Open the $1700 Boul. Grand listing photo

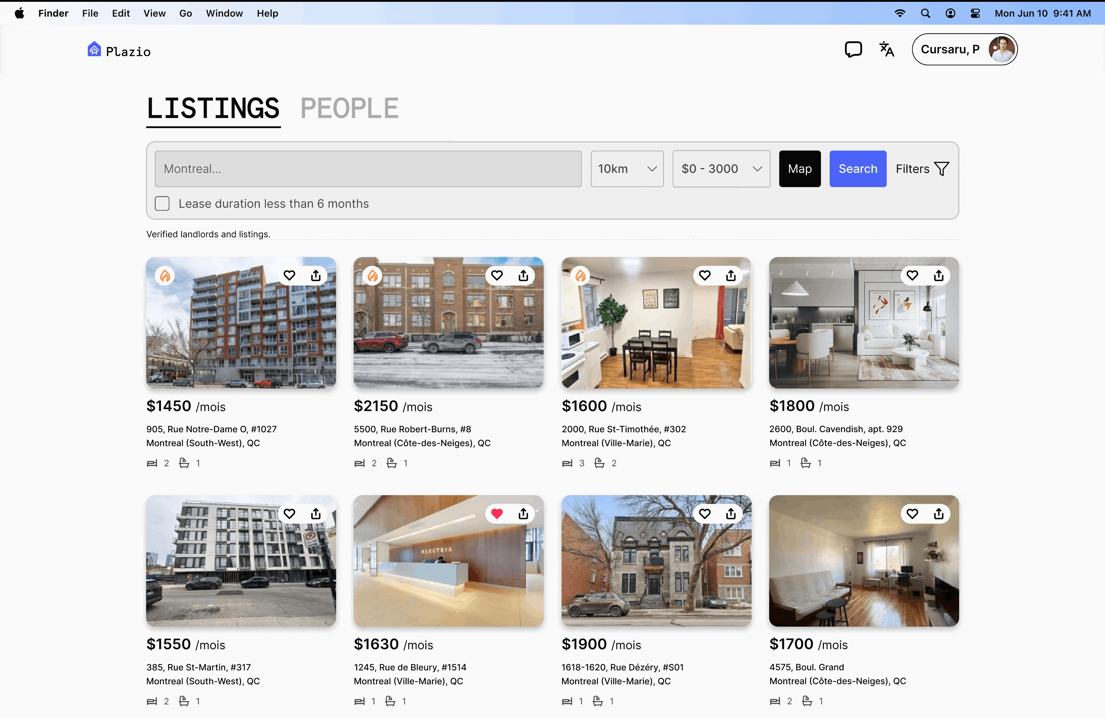(864, 571)
